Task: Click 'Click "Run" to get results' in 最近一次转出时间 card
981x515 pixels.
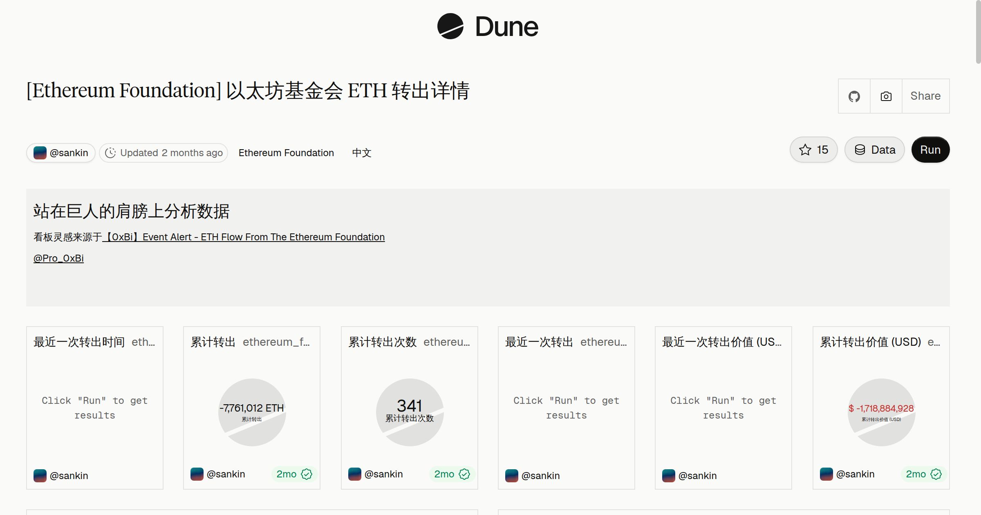Action: (95, 408)
